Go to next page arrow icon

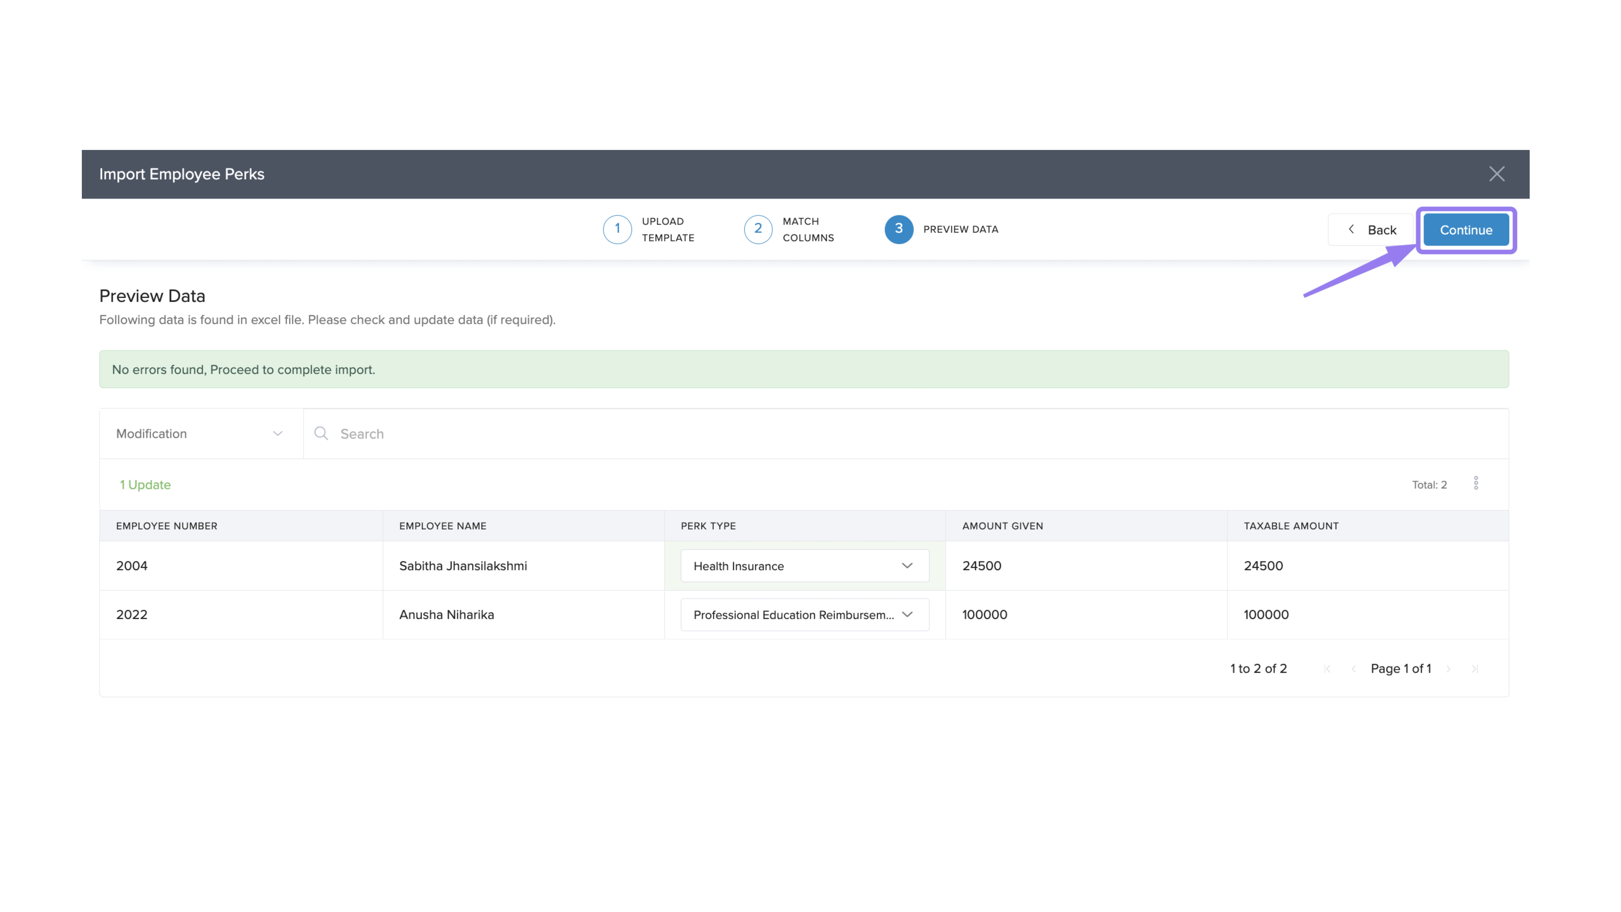tap(1449, 669)
